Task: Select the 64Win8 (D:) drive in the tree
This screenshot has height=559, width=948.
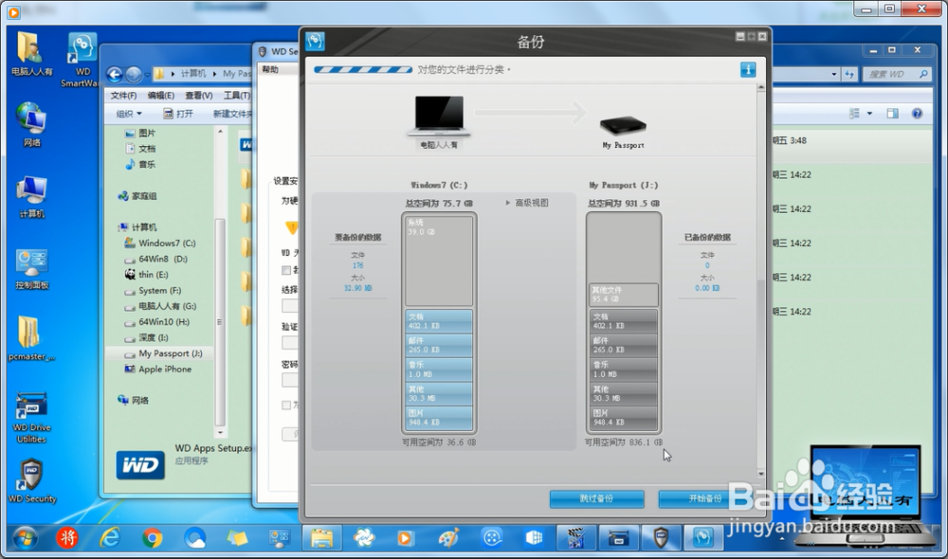Action: [156, 259]
